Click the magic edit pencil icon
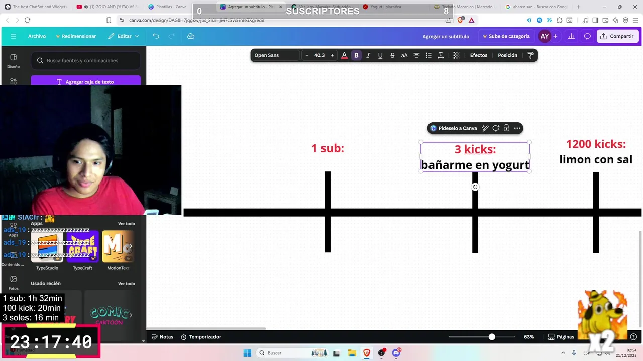The width and height of the screenshot is (643, 361). pos(485,128)
